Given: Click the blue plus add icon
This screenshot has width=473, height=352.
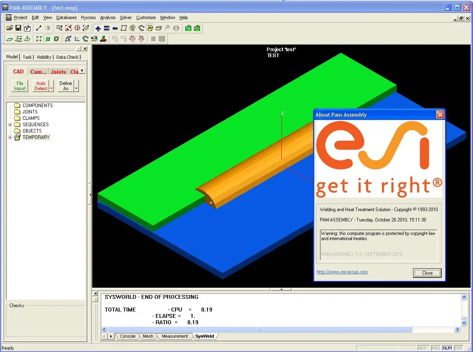Looking at the screenshot, I should pos(98,28).
